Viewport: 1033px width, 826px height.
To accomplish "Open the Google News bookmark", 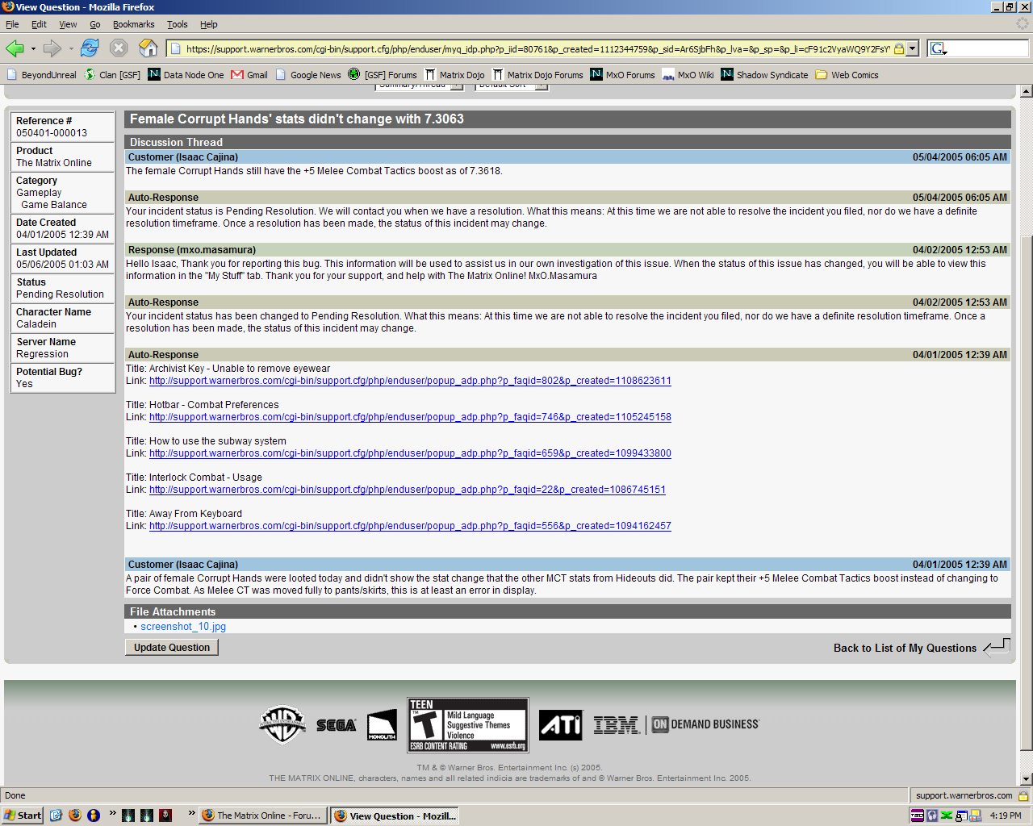I will point(308,75).
